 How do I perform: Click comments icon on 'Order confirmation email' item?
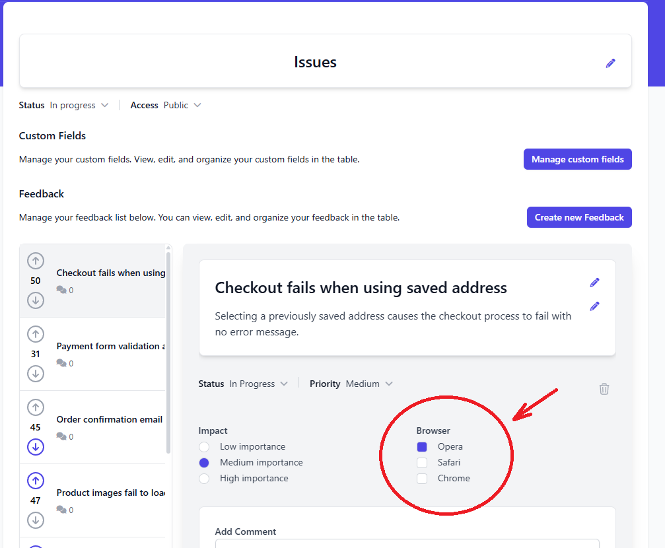[61, 436]
